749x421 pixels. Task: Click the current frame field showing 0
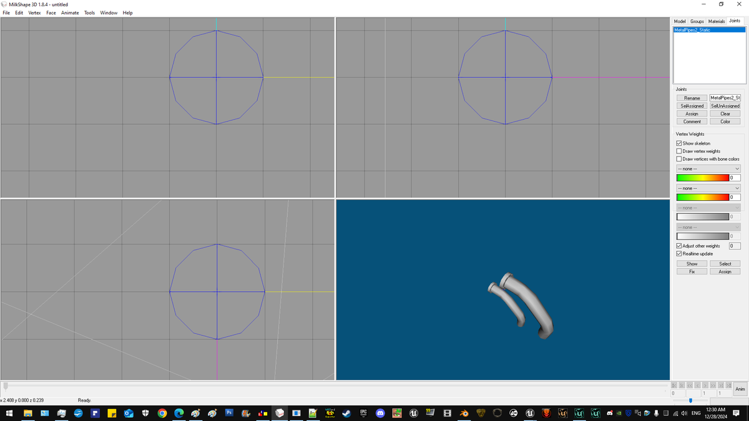click(x=677, y=394)
